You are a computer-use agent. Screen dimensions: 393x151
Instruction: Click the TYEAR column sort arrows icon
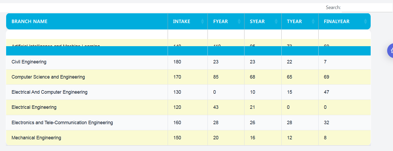(313, 21)
